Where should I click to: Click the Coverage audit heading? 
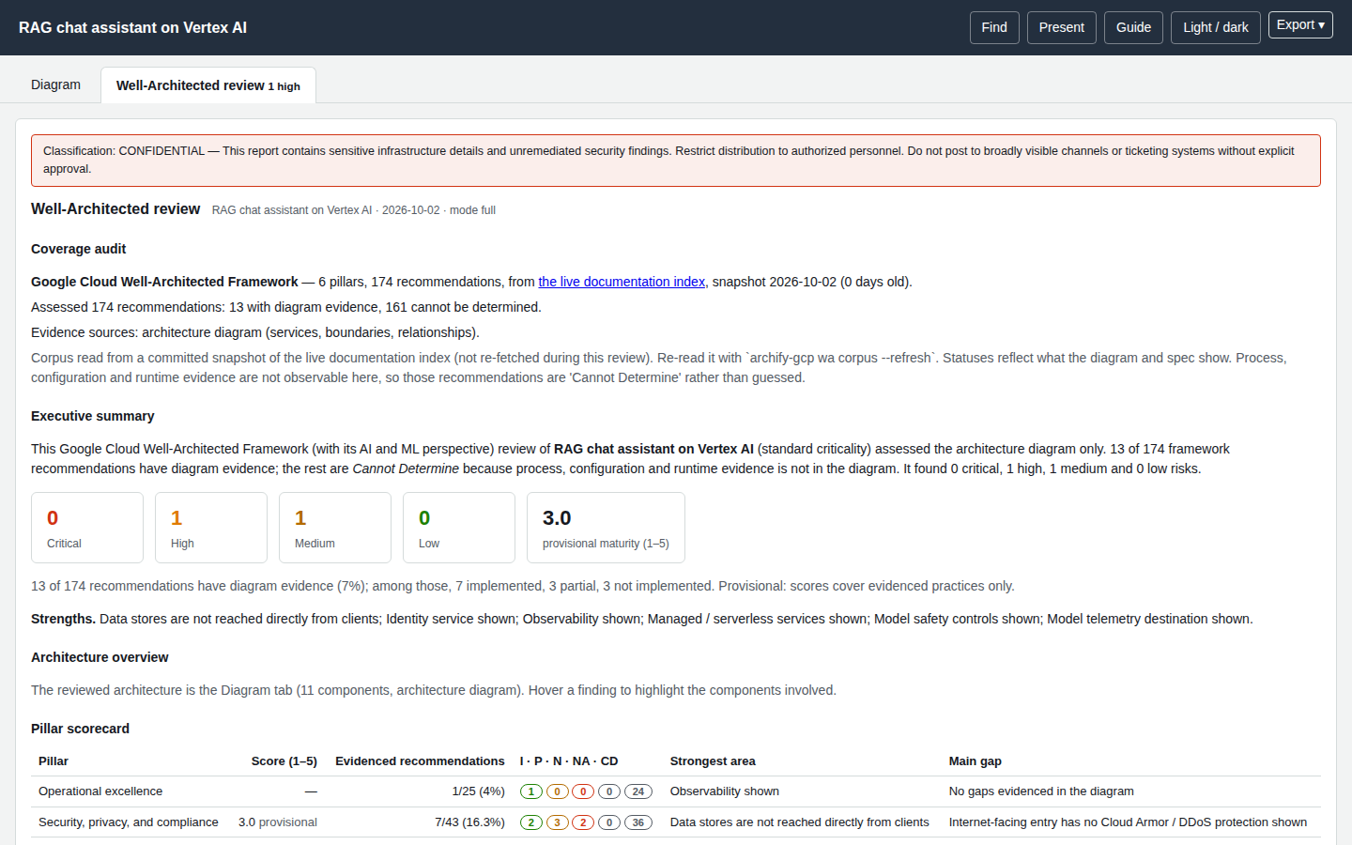78,249
